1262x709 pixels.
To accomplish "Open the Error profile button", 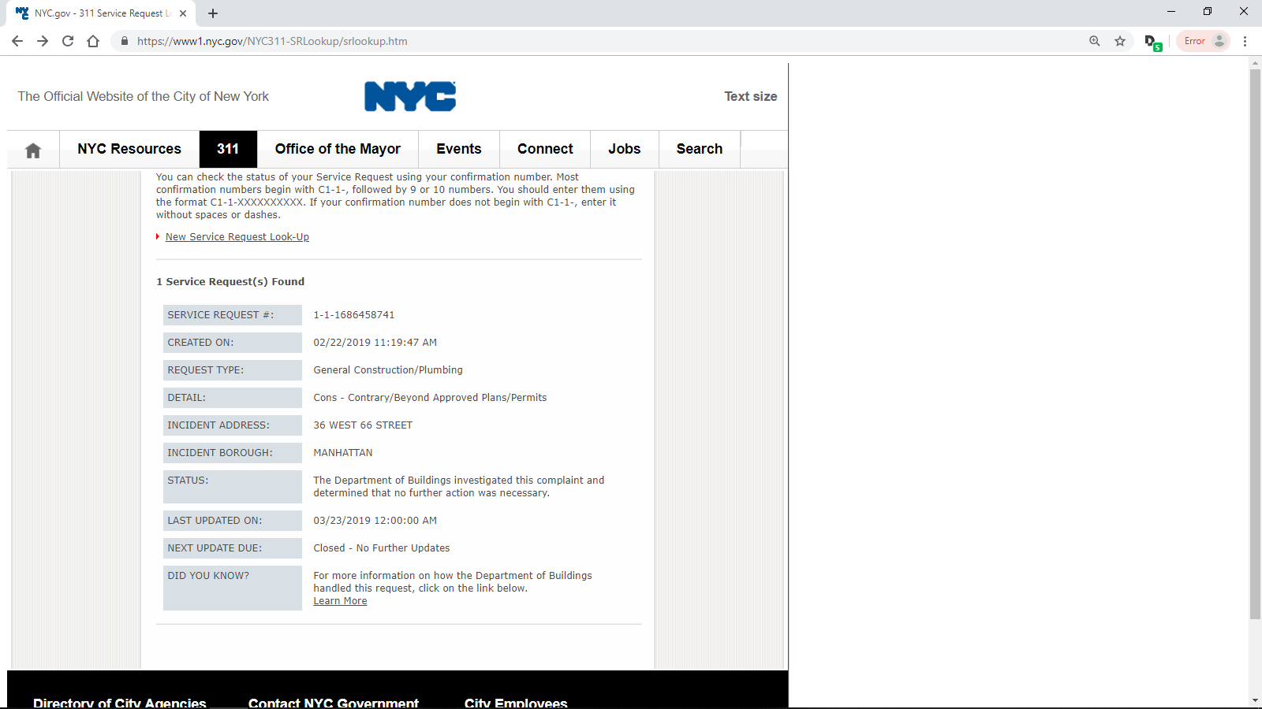I will 1203,41.
